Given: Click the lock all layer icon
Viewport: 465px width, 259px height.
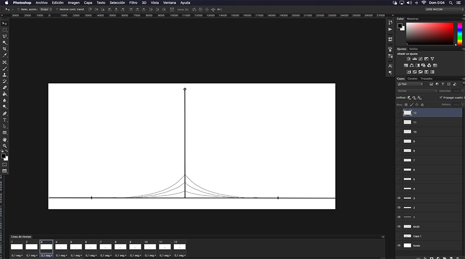Looking at the screenshot, I should [422, 105].
